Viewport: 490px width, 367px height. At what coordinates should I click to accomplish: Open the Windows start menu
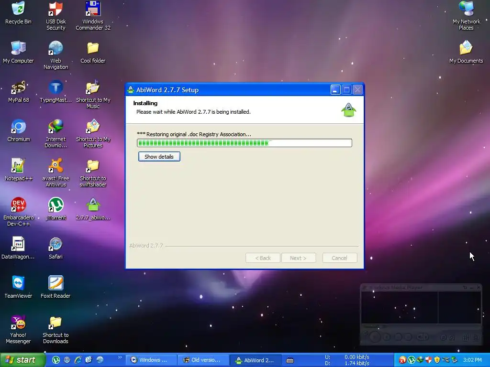point(22,360)
